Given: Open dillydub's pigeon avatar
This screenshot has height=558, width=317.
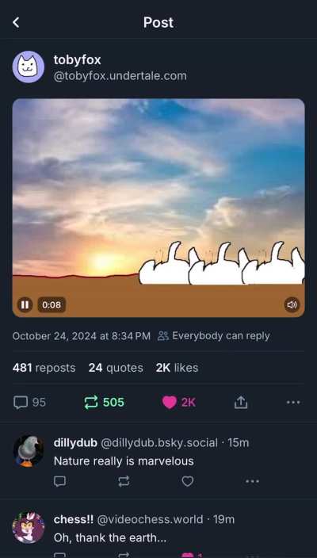Looking at the screenshot, I should (29, 450).
